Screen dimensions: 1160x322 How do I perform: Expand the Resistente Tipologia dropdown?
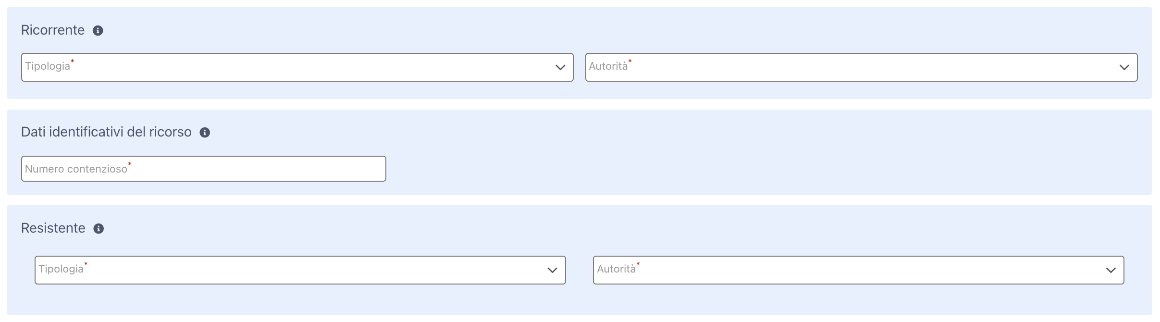pos(300,270)
